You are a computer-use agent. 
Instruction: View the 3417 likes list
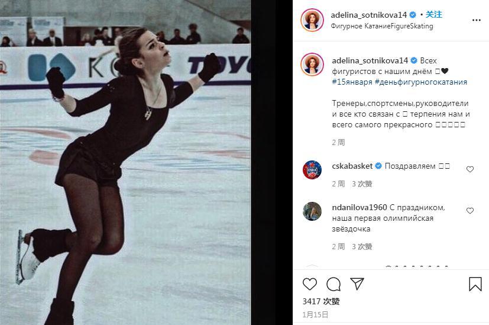click(x=321, y=301)
